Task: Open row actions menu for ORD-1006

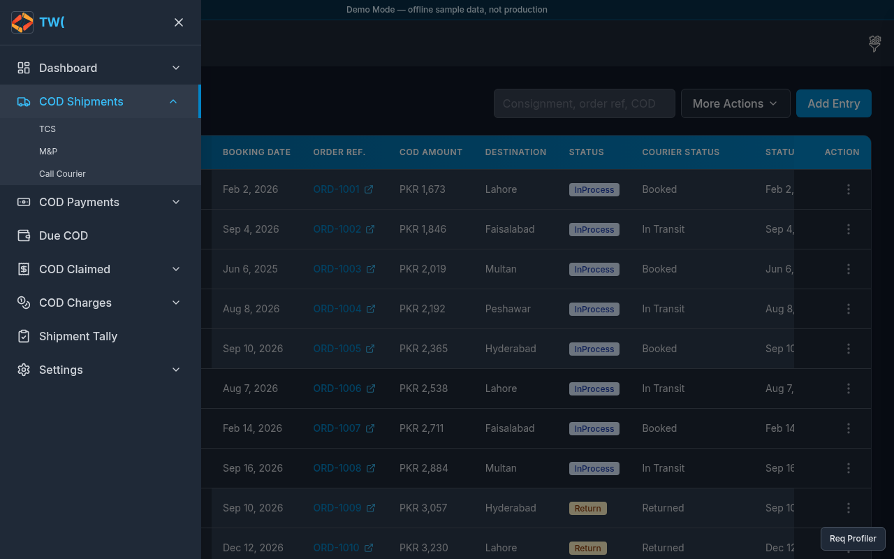Action: 849,389
